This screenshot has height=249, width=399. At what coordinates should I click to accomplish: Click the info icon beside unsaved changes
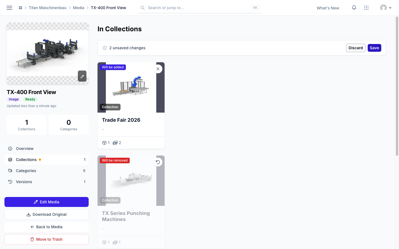(x=105, y=48)
